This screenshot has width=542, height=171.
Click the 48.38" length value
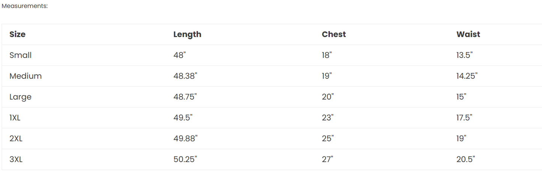(185, 76)
